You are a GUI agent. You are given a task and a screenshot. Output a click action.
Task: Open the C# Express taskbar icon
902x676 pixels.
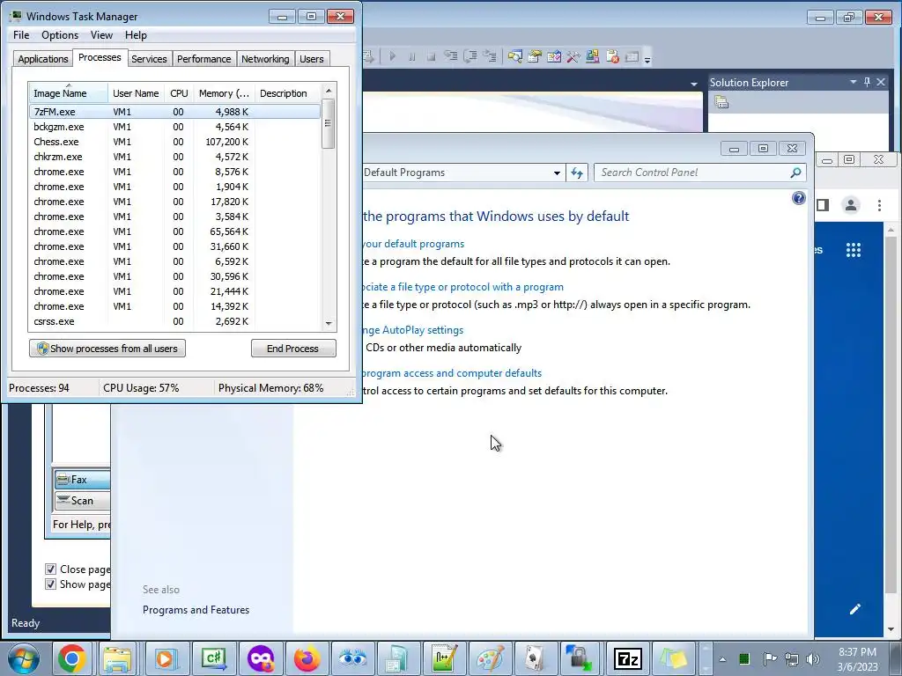pyautogui.click(x=213, y=658)
